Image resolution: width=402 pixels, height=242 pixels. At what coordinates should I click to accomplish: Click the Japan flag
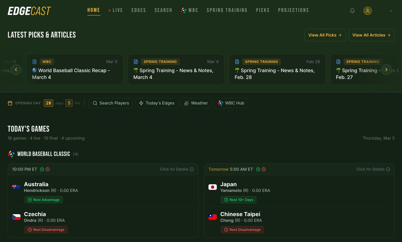pos(212,187)
